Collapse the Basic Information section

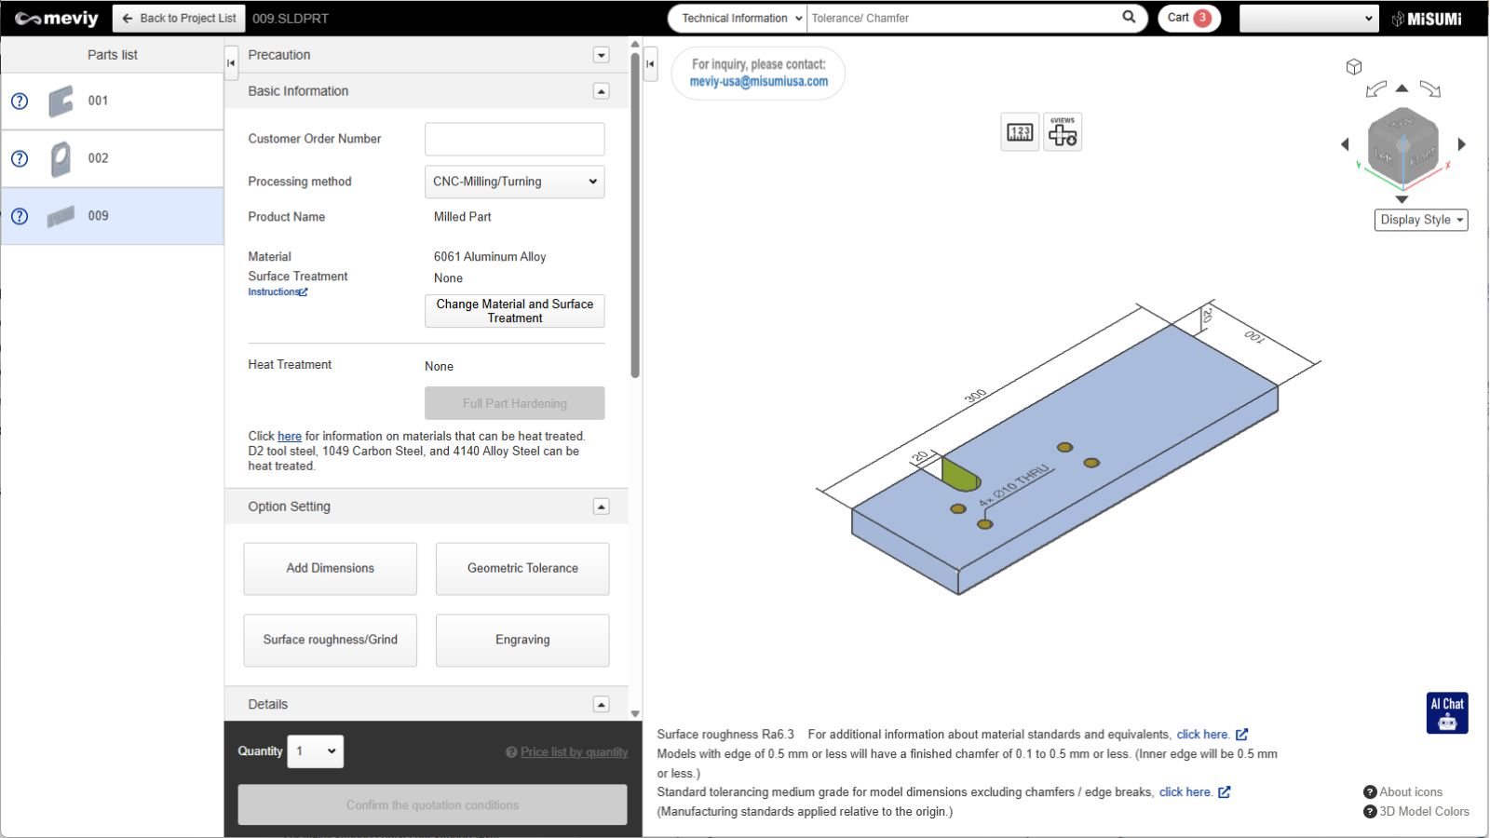(x=602, y=91)
